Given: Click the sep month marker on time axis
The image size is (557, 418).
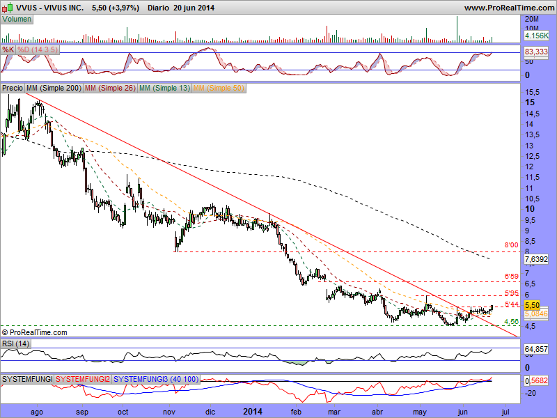Looking at the screenshot, I should pos(82,412).
